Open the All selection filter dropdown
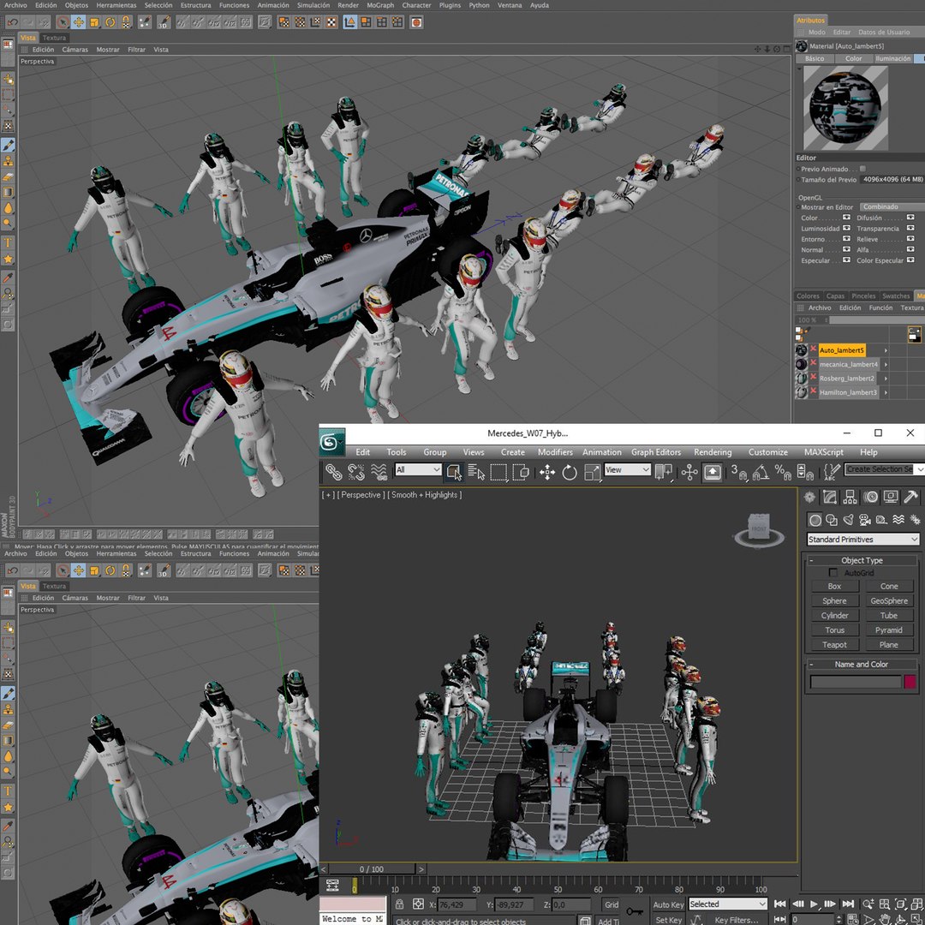The width and height of the screenshot is (925, 925). coord(418,469)
